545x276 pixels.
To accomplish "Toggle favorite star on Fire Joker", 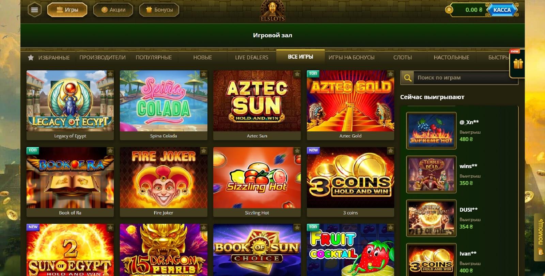I will point(203,151).
